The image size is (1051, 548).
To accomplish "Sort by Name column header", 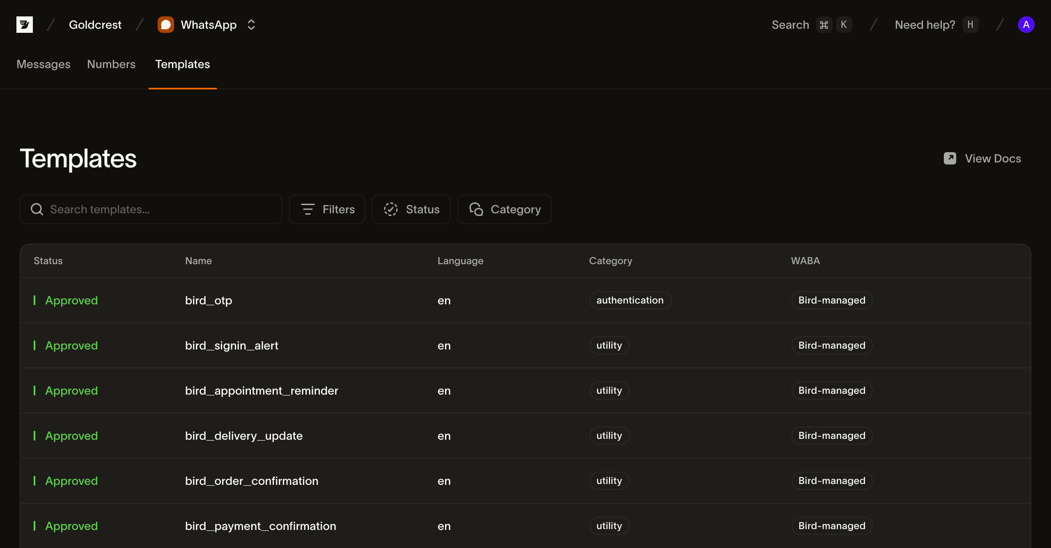I will [x=198, y=261].
